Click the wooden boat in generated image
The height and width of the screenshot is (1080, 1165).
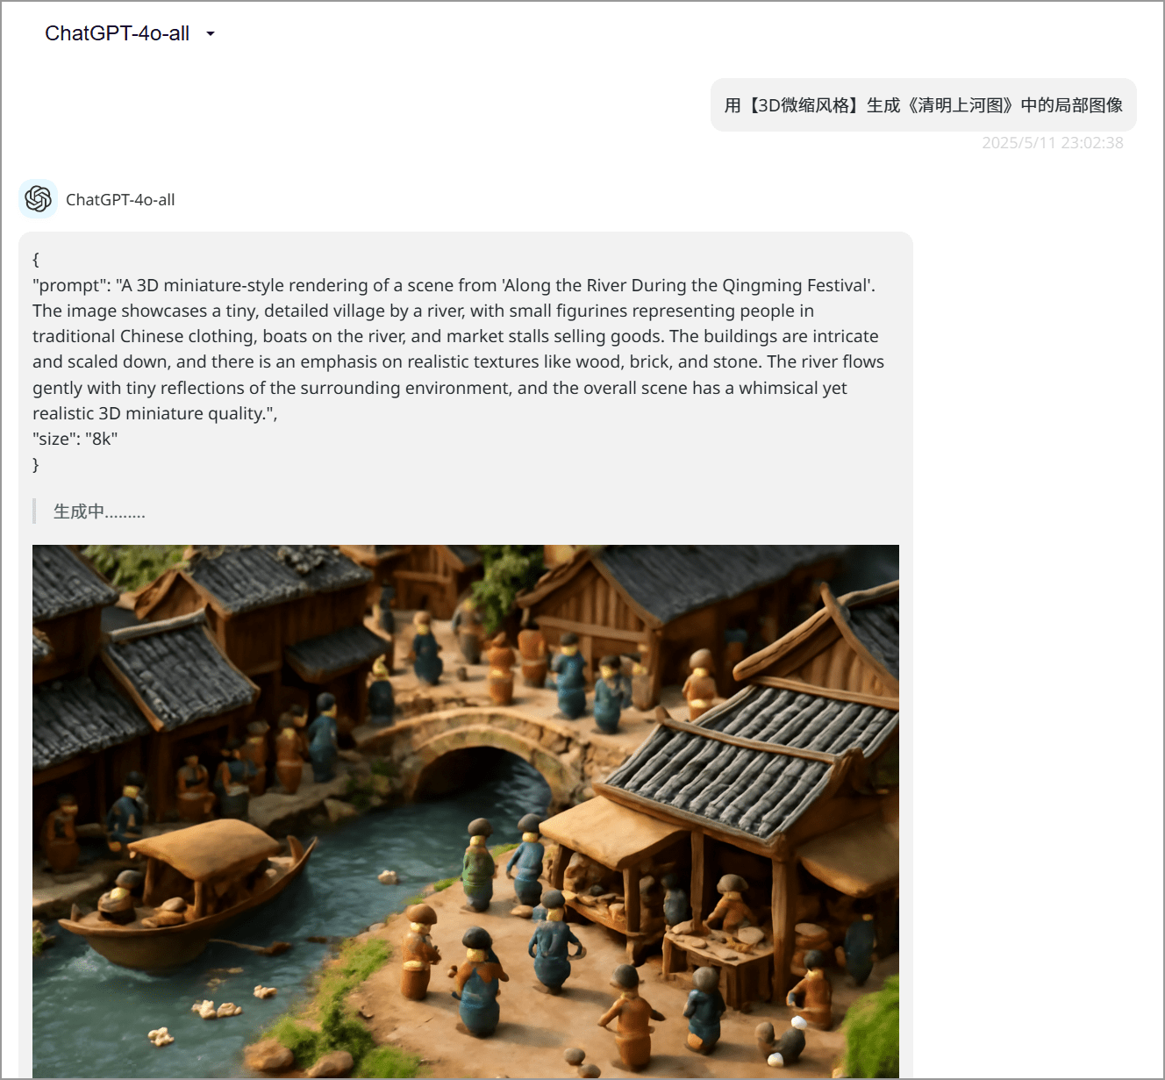coord(189,895)
